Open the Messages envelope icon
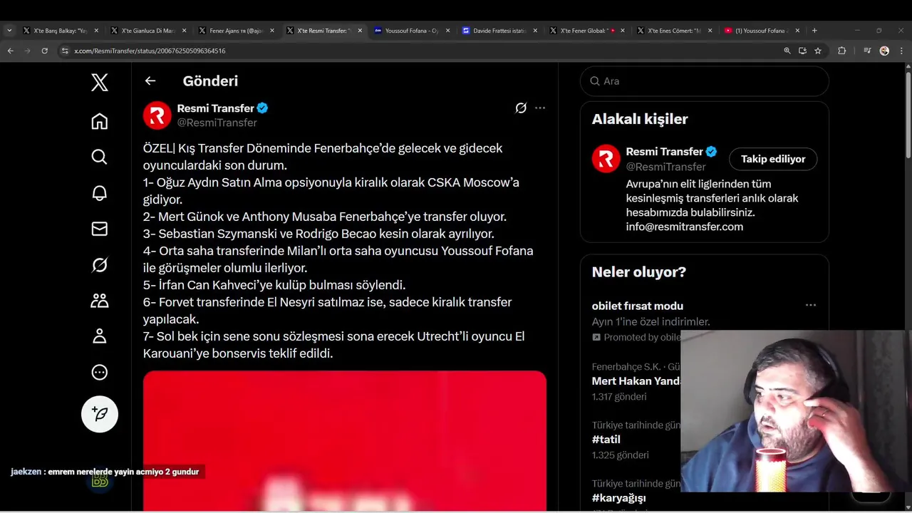Viewport: 912px width, 513px height. pos(100,229)
